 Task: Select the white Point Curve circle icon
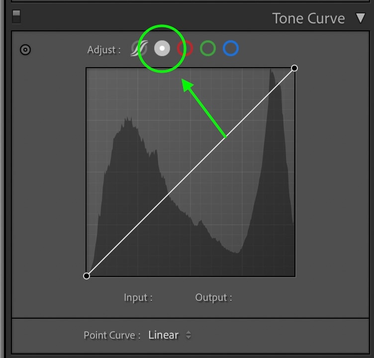click(x=162, y=48)
